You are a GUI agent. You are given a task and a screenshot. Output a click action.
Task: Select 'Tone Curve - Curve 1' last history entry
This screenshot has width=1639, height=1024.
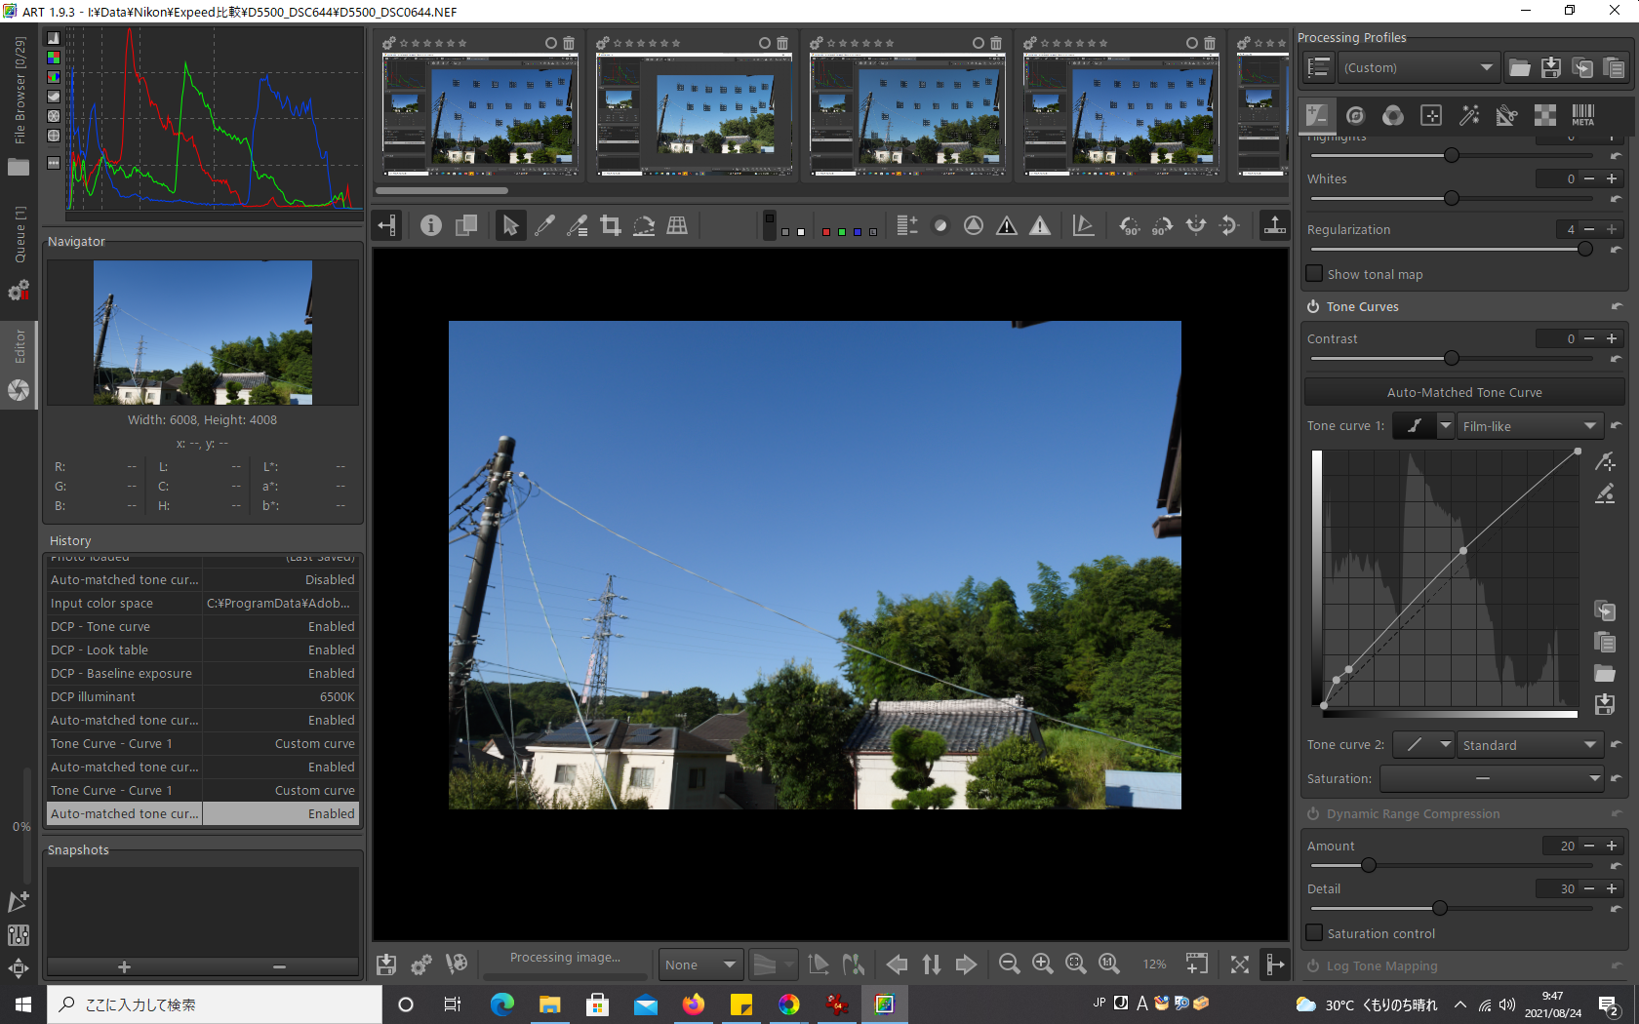(203, 790)
